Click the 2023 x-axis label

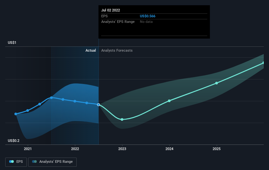(x=122, y=149)
